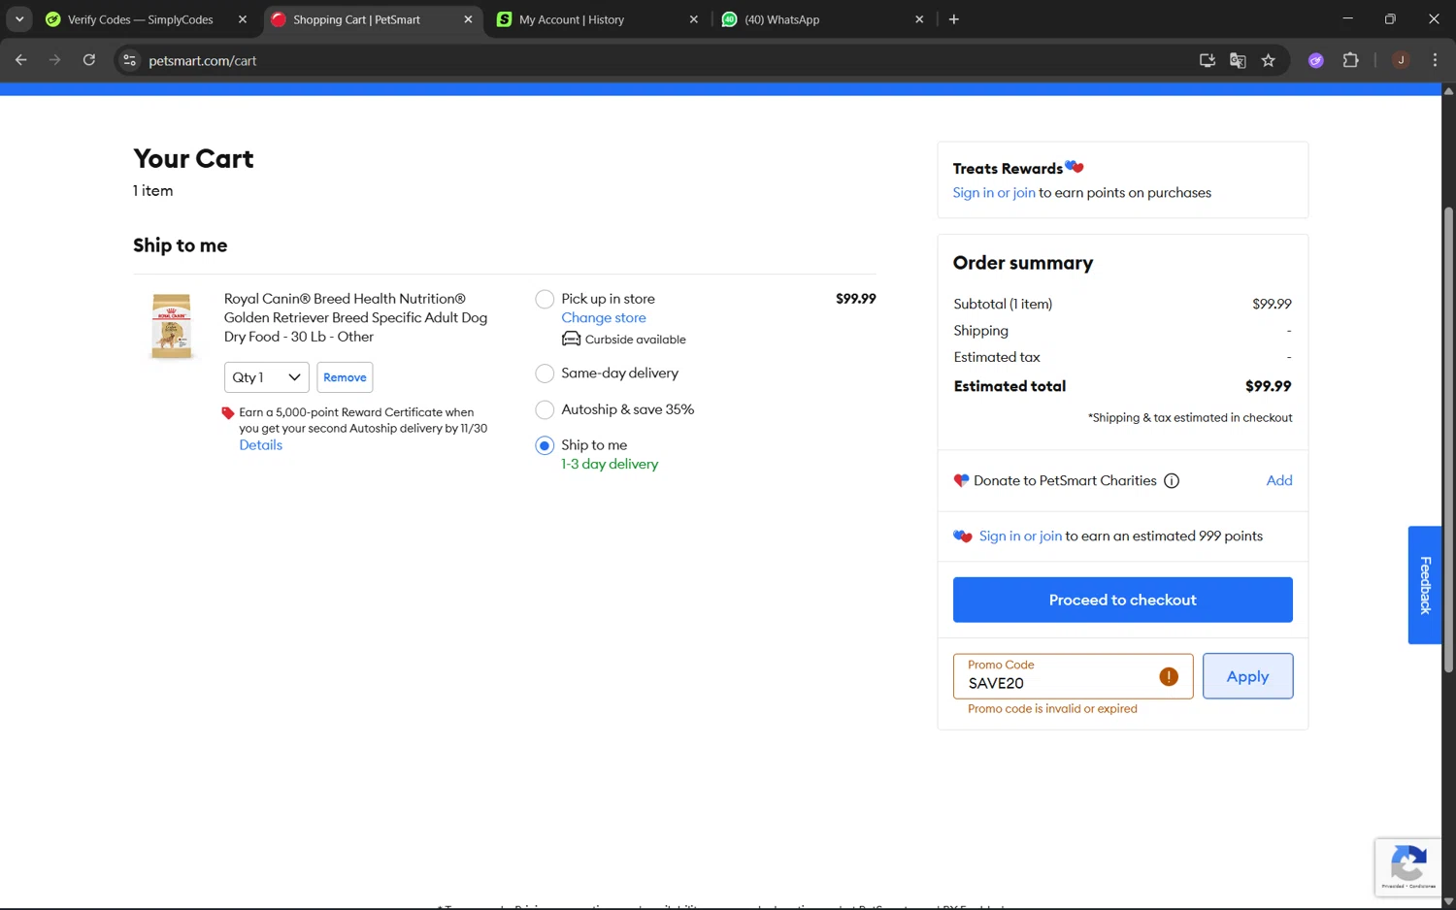
Task: Click the promo code error warning icon
Action: click(1169, 676)
